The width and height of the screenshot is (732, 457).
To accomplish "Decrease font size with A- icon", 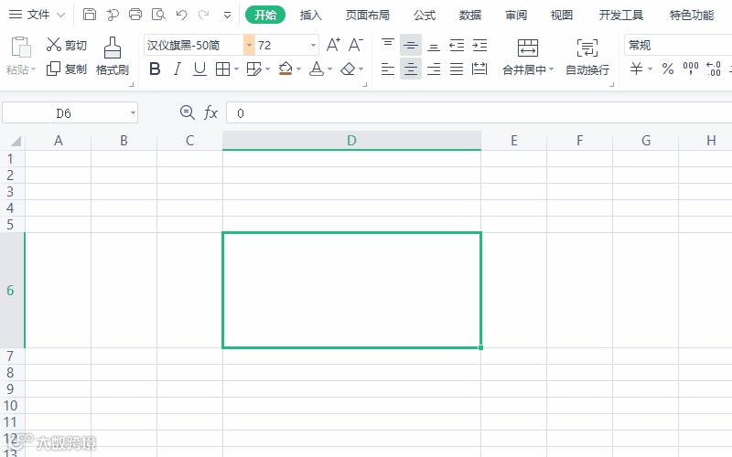I will [356, 45].
